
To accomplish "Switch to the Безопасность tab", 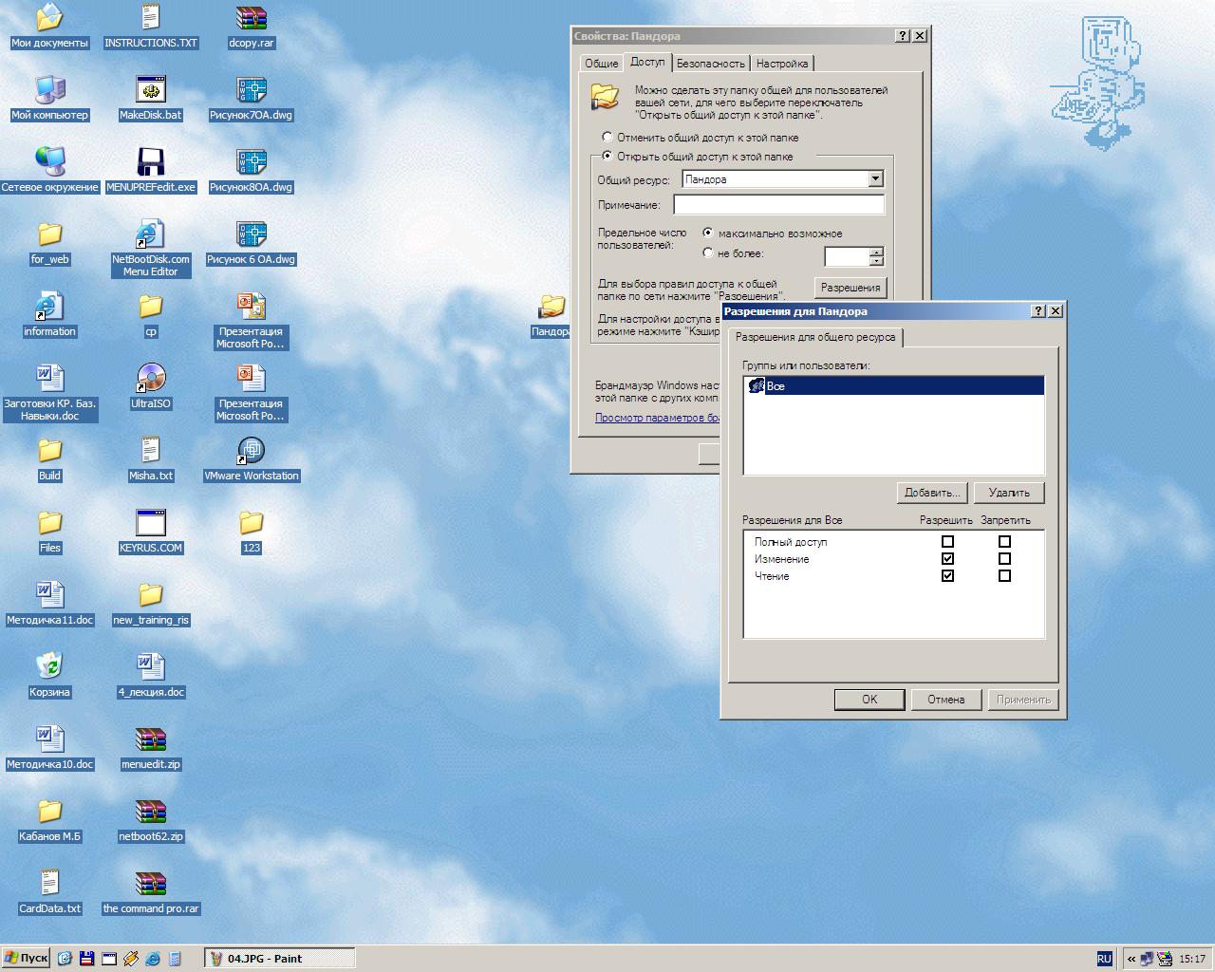I will click(710, 64).
